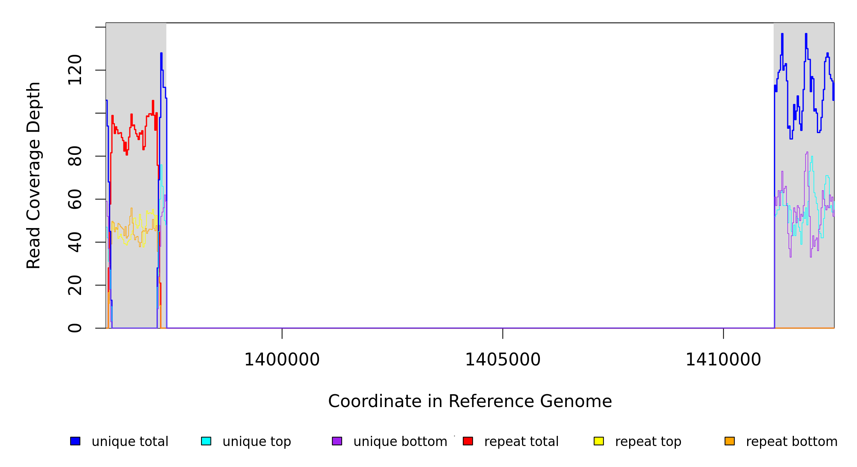Select the "unique total" legend label
Viewport: 857px width, 467px height.
(130, 442)
